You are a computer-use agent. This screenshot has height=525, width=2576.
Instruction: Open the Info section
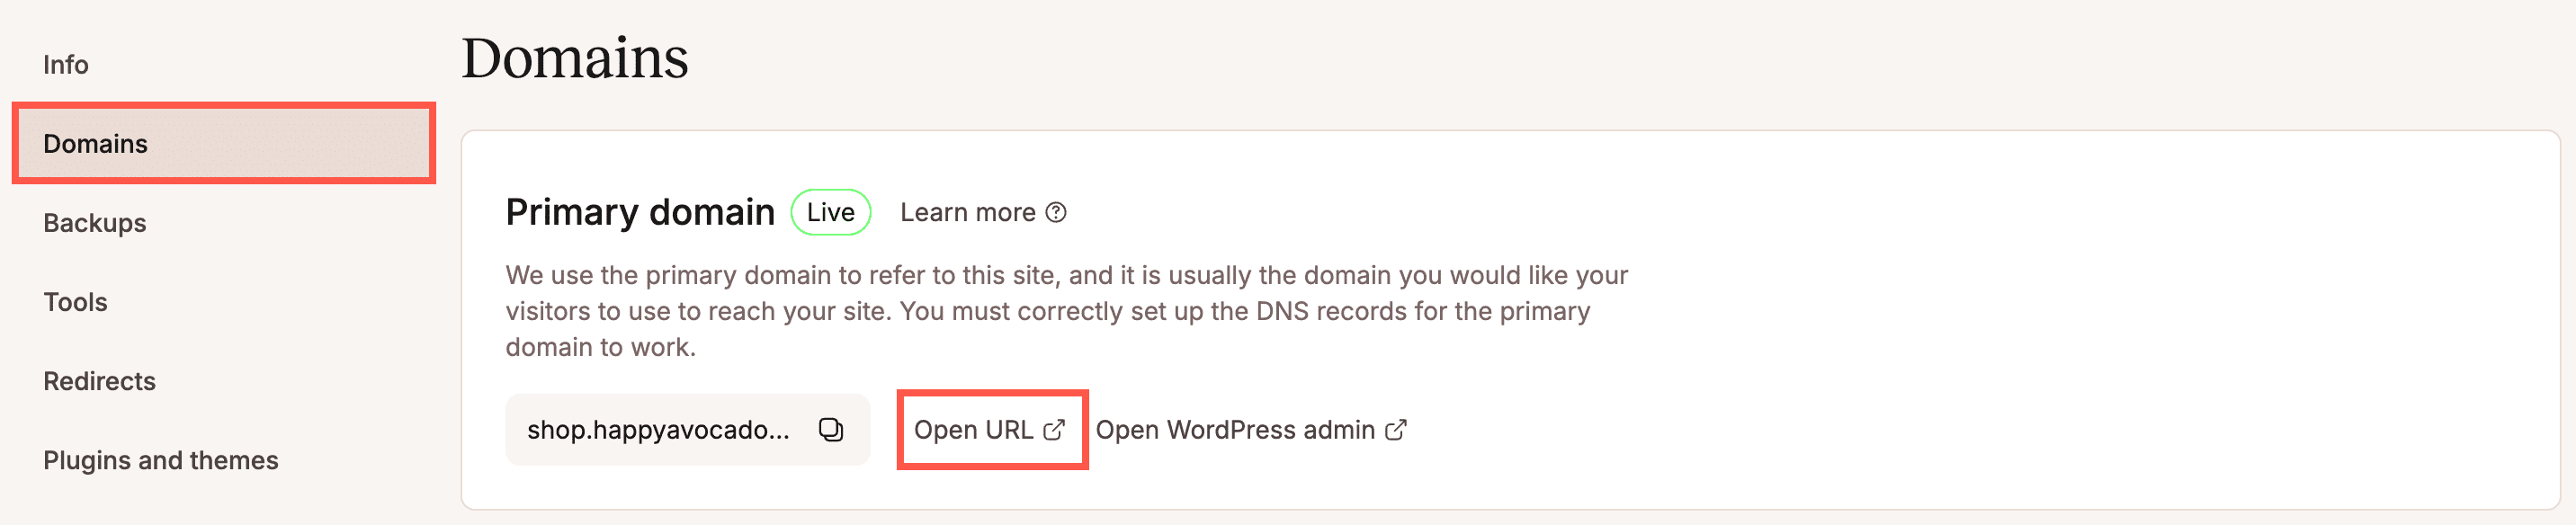coord(66,65)
